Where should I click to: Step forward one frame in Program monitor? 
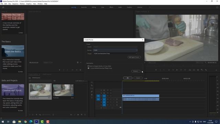(x=181, y=70)
